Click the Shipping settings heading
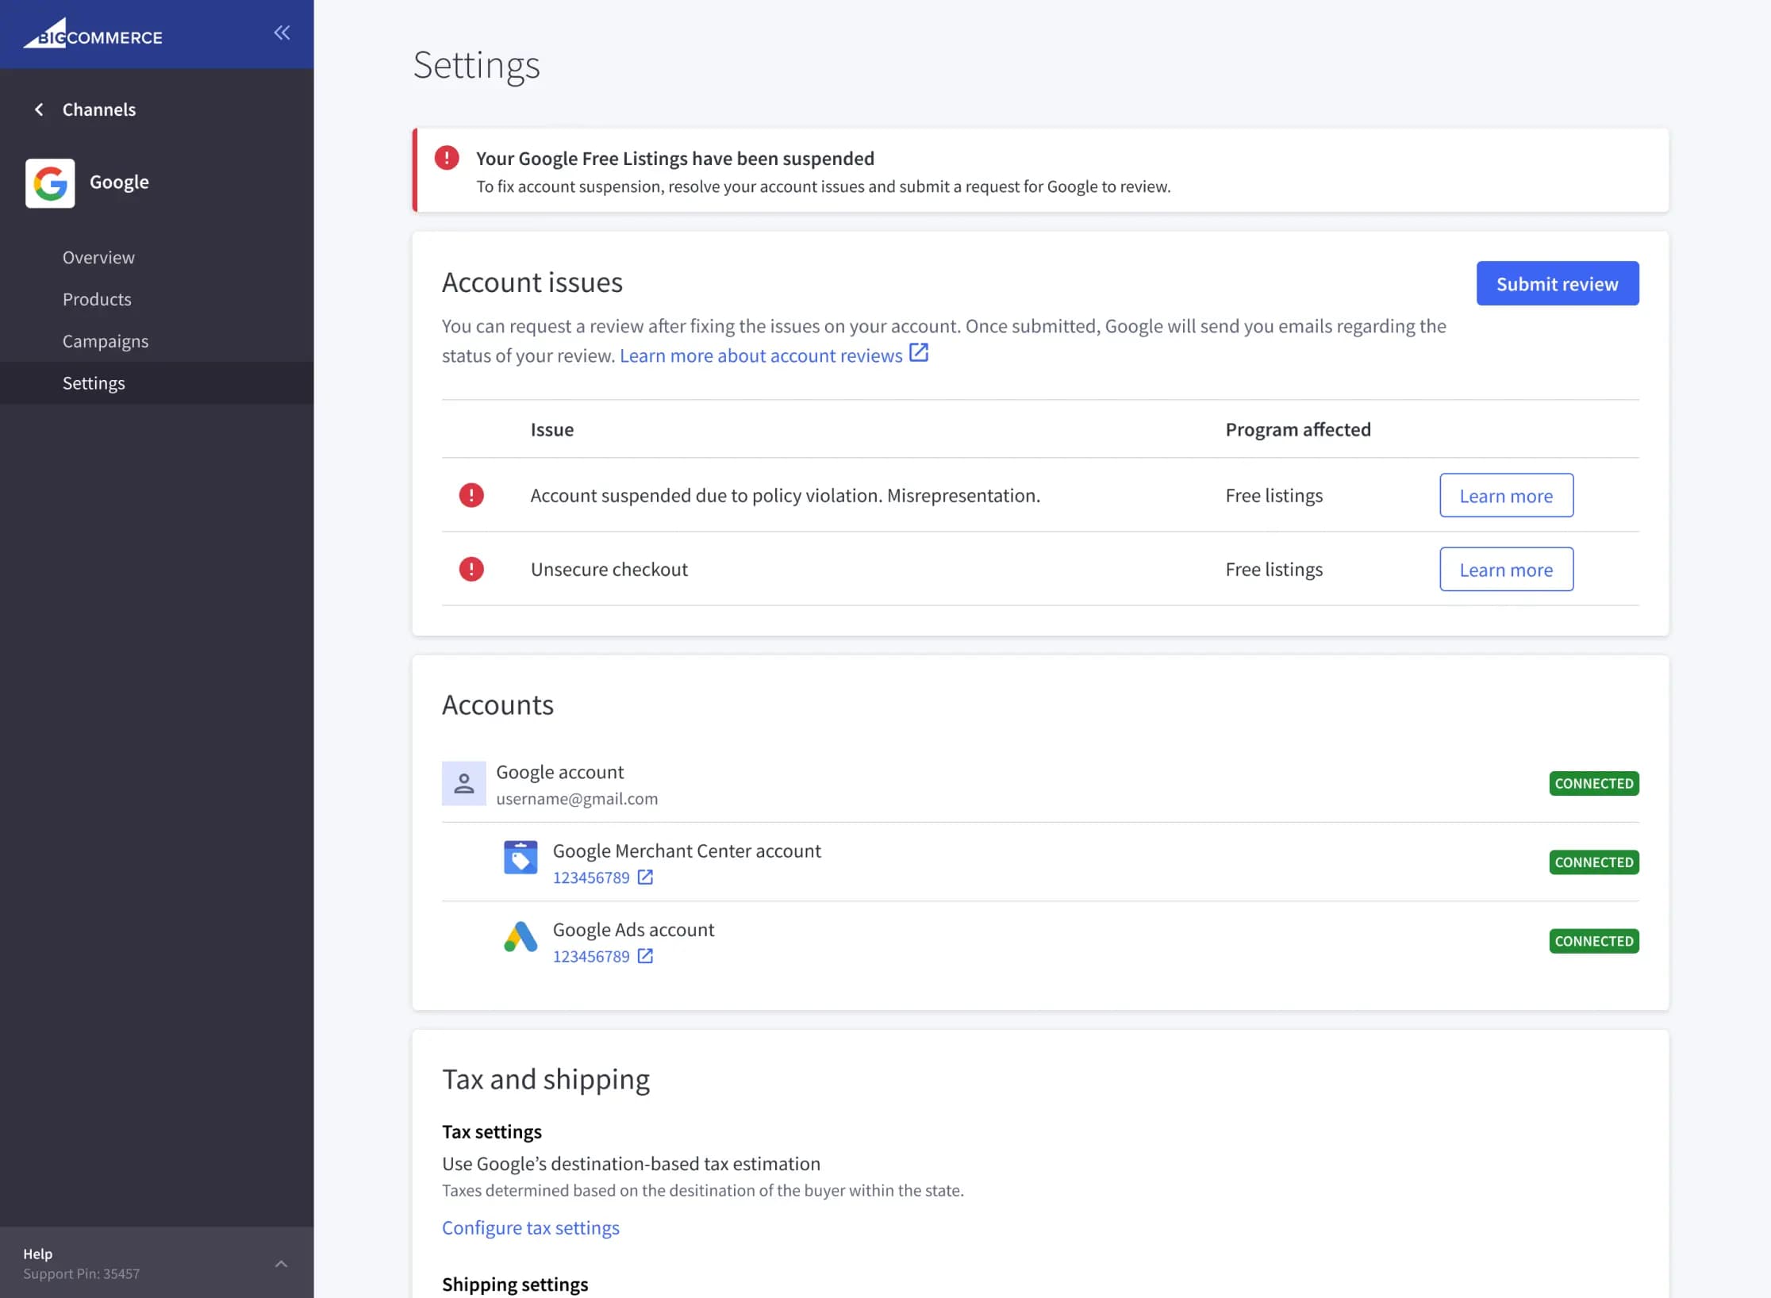 click(x=515, y=1285)
